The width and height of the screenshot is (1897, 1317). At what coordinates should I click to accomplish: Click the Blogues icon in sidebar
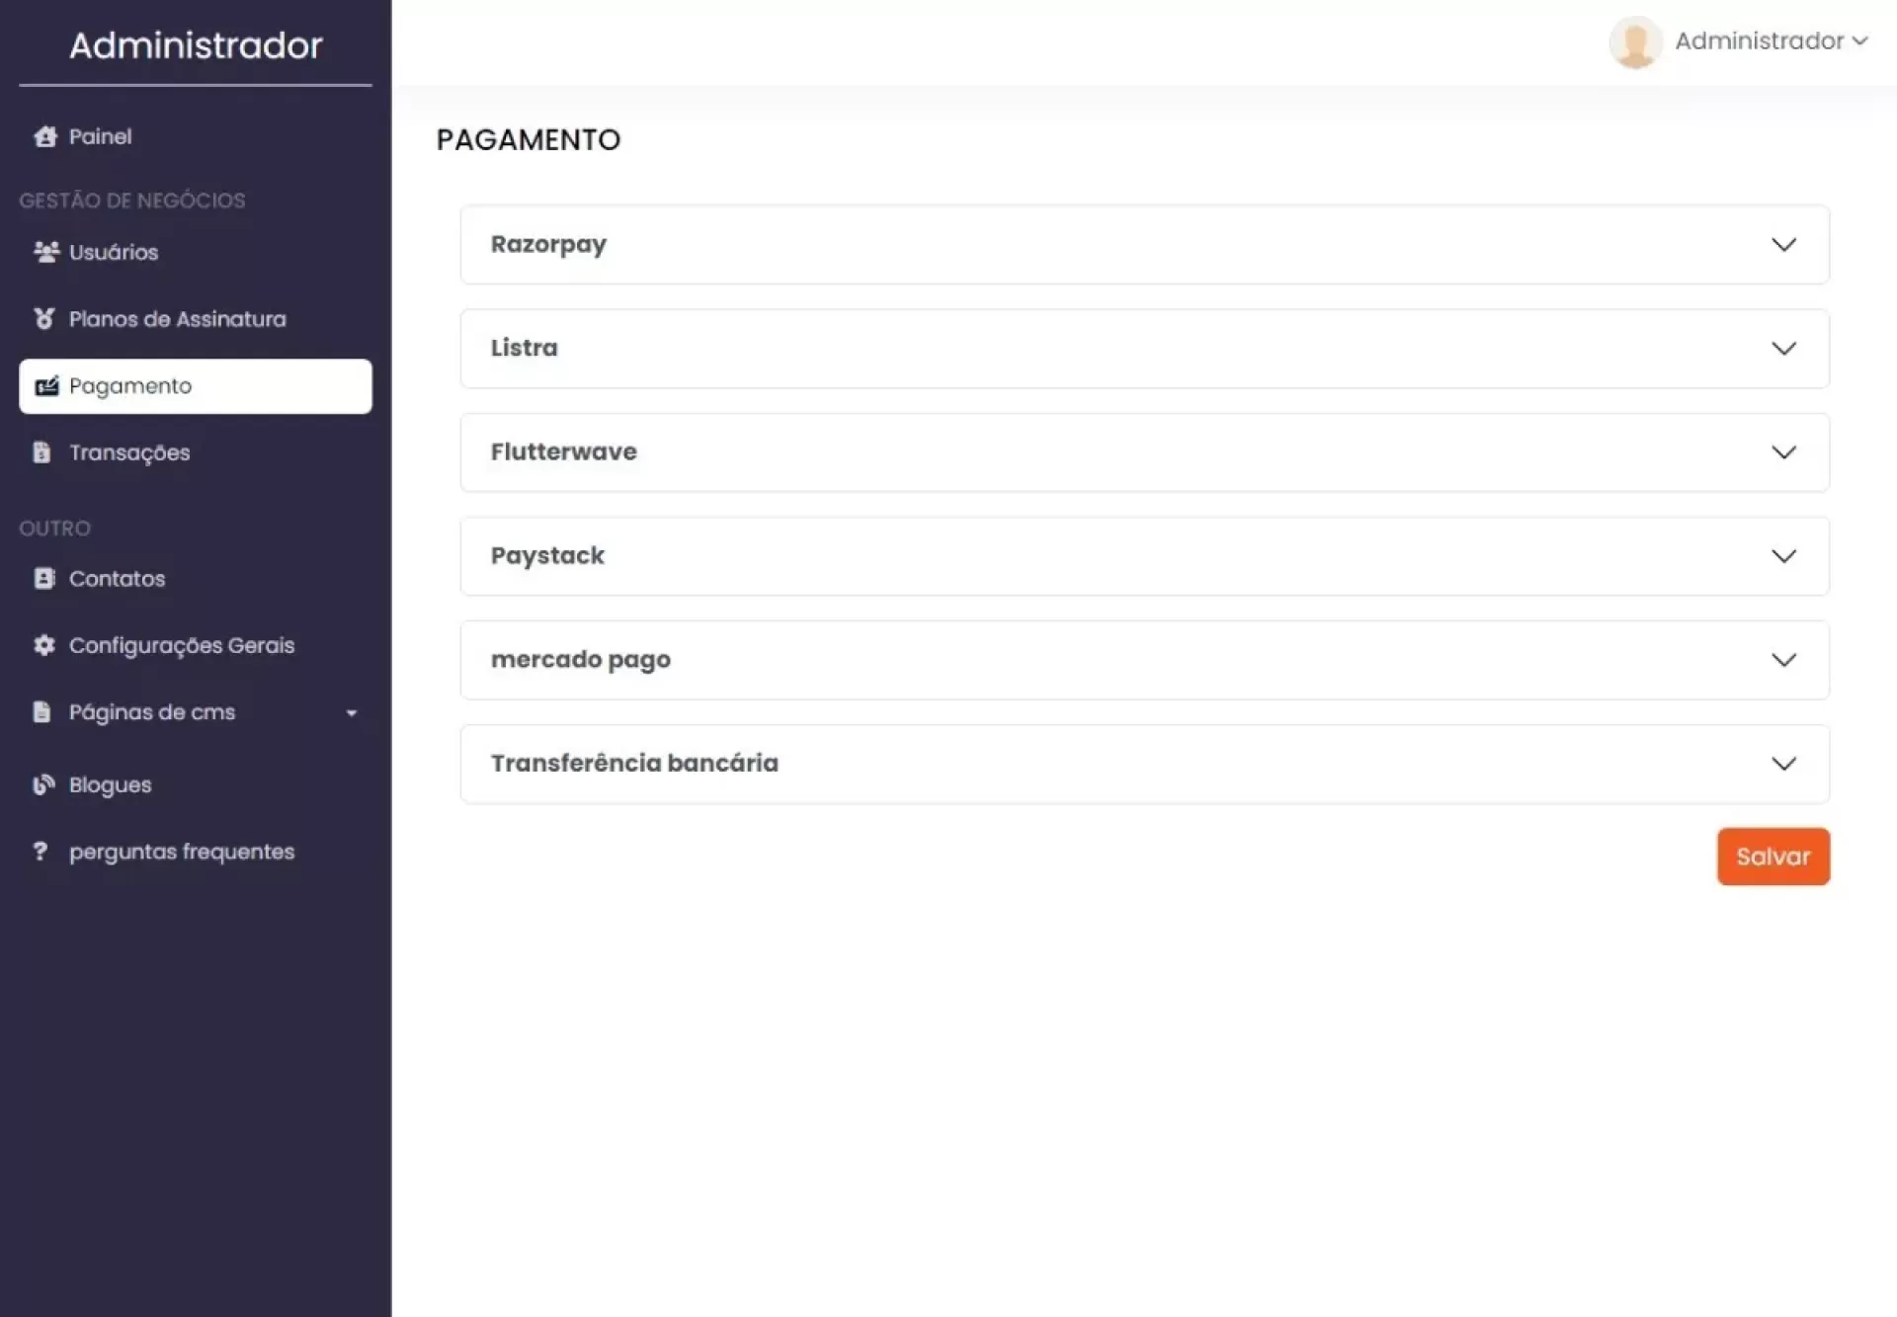(43, 784)
